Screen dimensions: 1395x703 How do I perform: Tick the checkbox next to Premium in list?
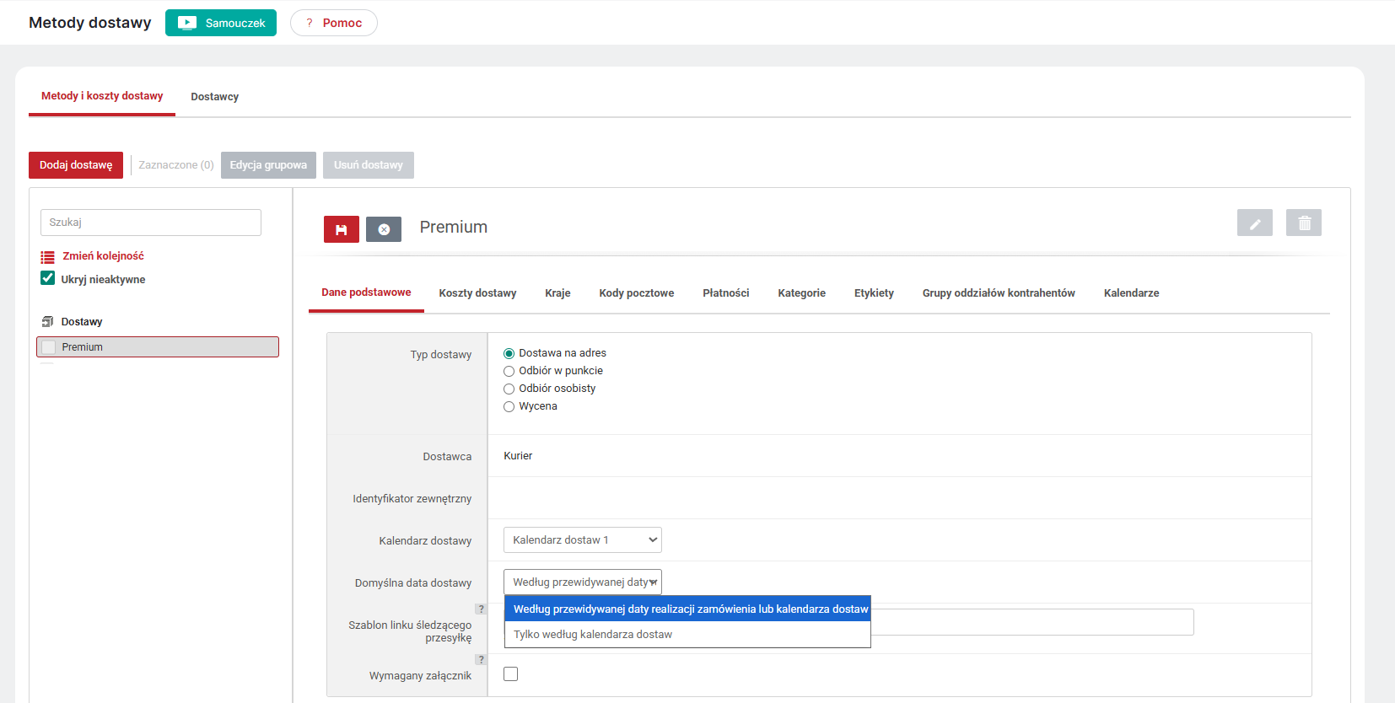pyautogui.click(x=49, y=347)
